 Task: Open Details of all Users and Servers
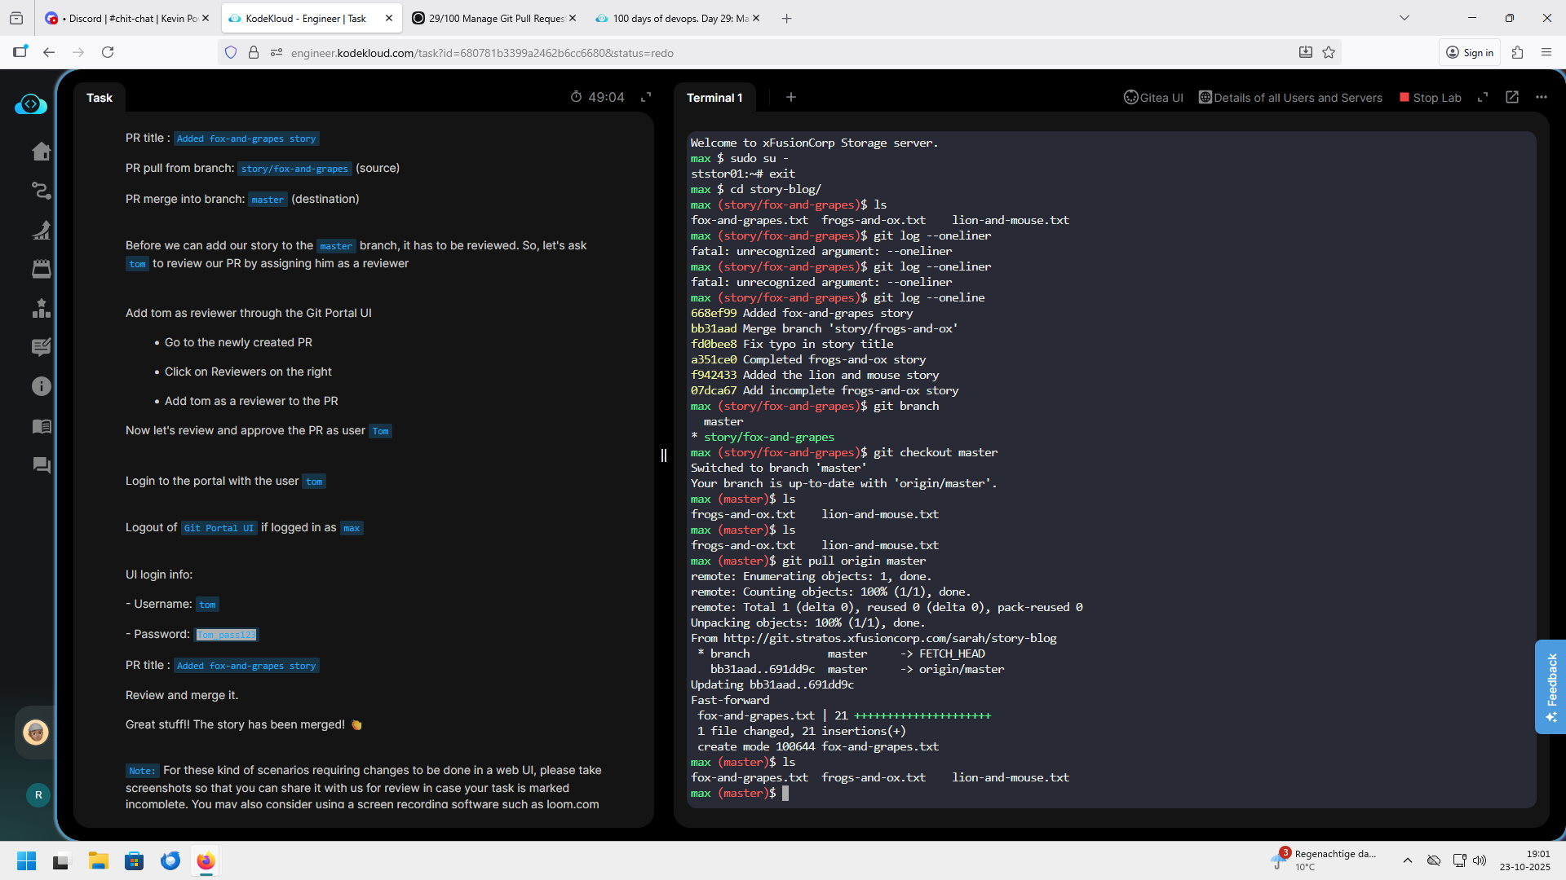tap(1290, 98)
